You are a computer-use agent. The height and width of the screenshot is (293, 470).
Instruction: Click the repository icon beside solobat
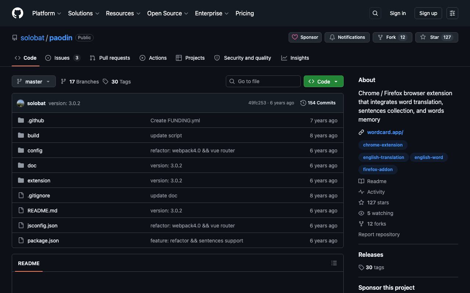(15, 38)
